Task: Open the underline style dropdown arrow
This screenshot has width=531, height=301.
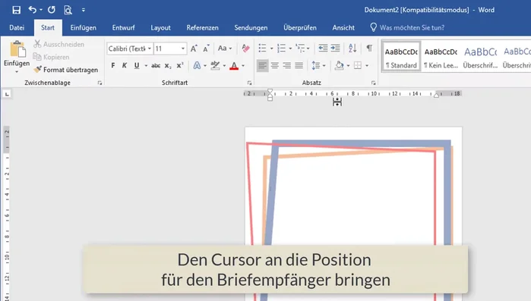Action: (x=146, y=65)
